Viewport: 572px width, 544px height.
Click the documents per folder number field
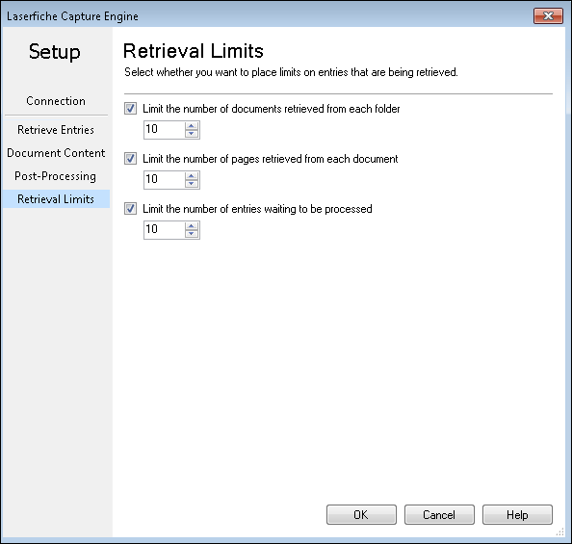tap(164, 130)
